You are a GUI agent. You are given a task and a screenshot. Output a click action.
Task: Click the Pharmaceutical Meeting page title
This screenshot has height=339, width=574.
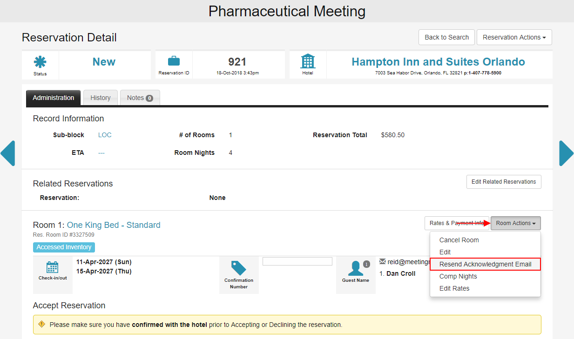[287, 11]
